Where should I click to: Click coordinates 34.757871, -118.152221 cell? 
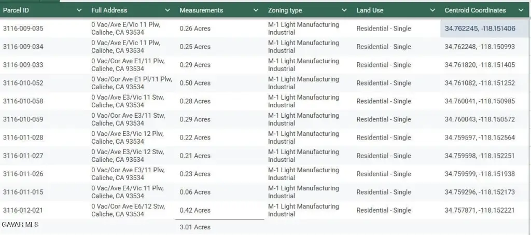tap(480, 210)
